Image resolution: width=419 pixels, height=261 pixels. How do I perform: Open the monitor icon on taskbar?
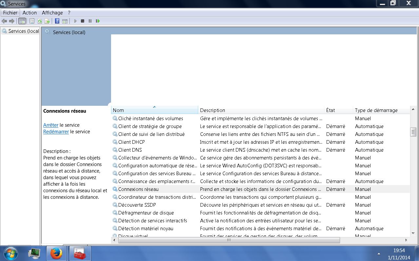35,253
